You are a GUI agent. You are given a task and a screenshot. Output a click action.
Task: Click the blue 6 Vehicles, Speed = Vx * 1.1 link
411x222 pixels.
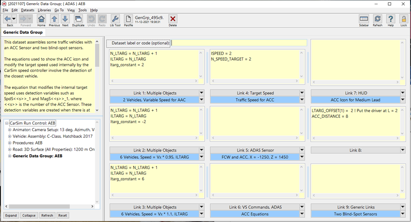pyautogui.click(x=154, y=214)
